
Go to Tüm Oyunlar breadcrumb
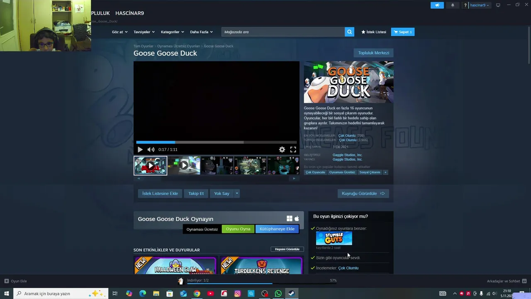143,46
